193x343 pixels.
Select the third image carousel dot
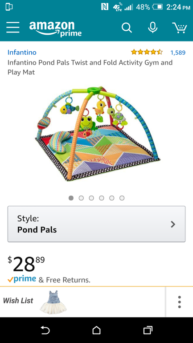coord(91,198)
